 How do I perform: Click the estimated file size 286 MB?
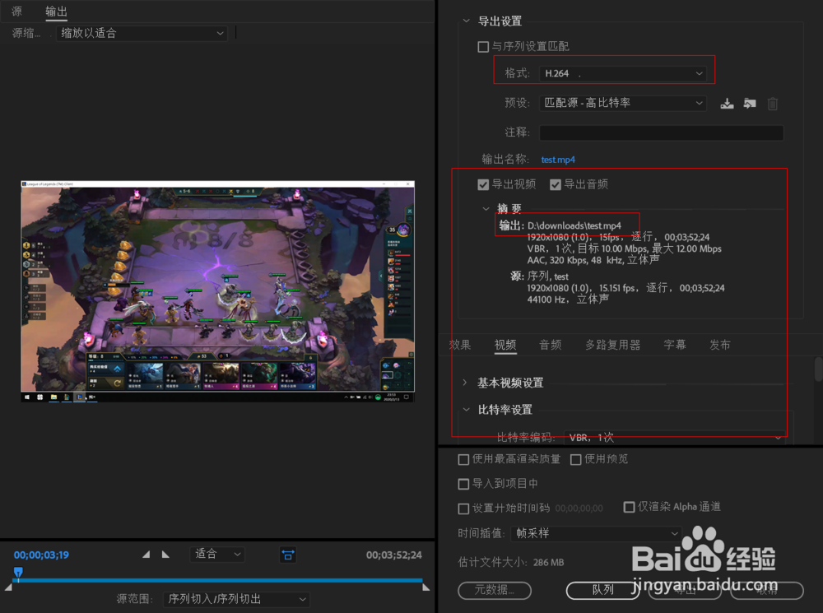pos(548,562)
